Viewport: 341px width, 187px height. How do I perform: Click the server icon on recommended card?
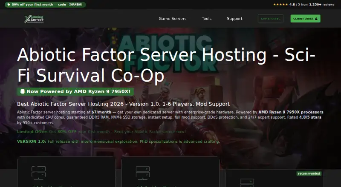[x=247, y=183]
